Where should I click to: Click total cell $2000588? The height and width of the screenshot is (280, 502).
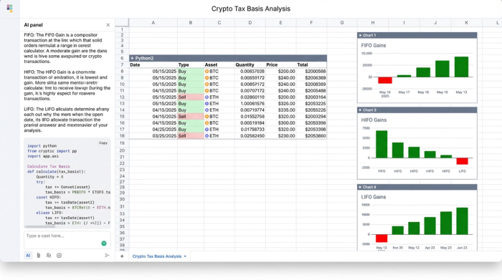click(x=311, y=72)
